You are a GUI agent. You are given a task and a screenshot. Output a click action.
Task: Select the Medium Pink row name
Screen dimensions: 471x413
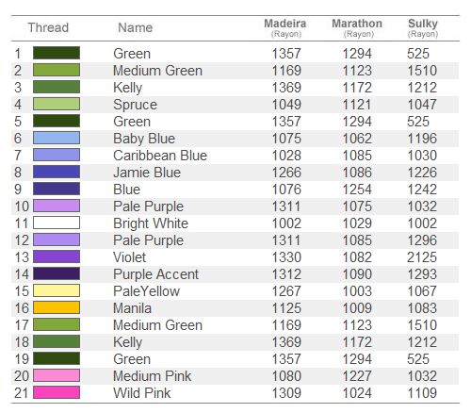click(x=152, y=376)
